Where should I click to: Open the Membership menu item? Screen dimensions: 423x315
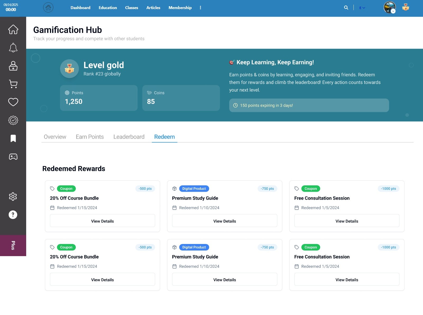pyautogui.click(x=180, y=8)
